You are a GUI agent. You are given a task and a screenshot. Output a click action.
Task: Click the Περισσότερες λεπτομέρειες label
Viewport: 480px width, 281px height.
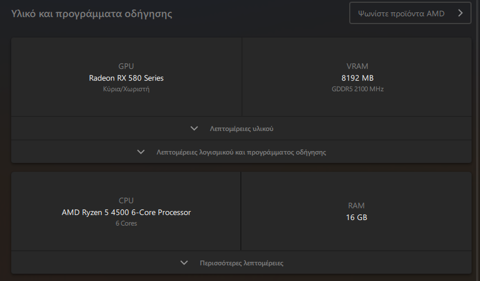click(241, 263)
